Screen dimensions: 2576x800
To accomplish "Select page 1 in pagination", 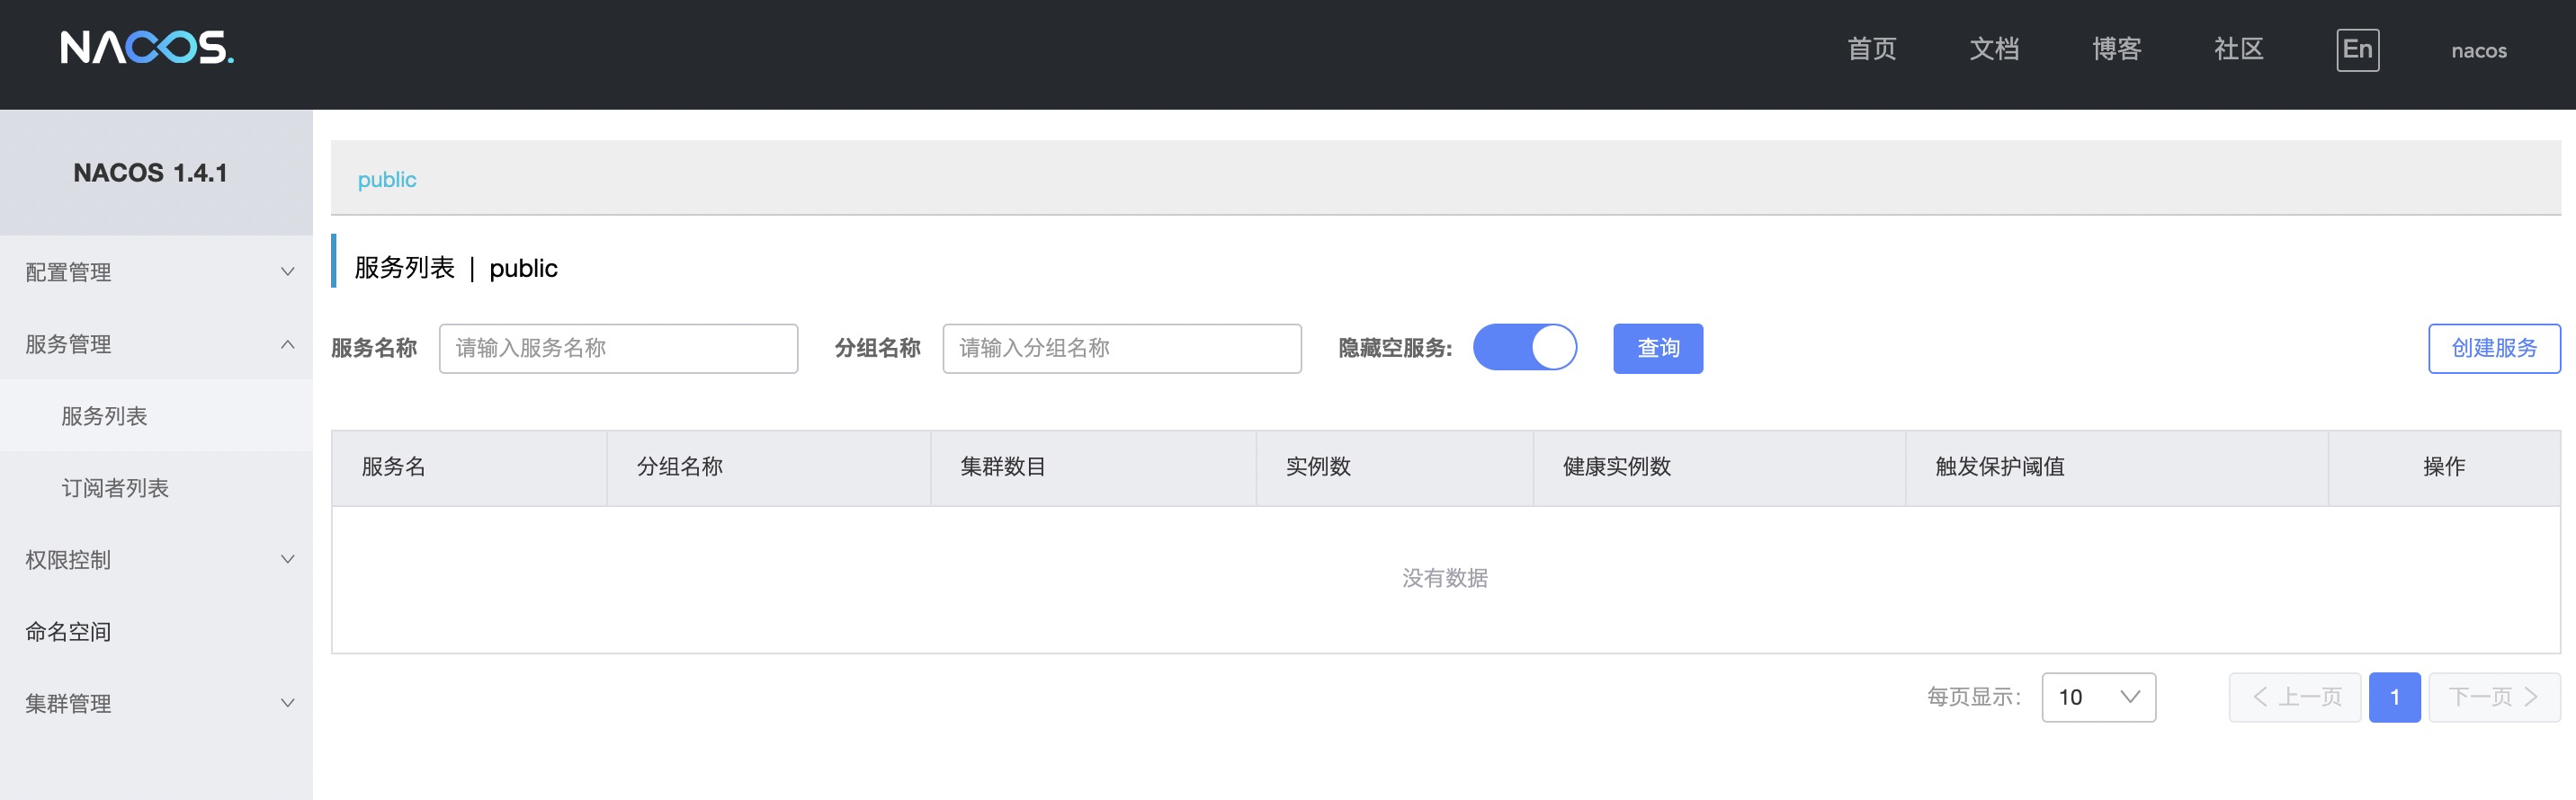I will [x=2394, y=698].
